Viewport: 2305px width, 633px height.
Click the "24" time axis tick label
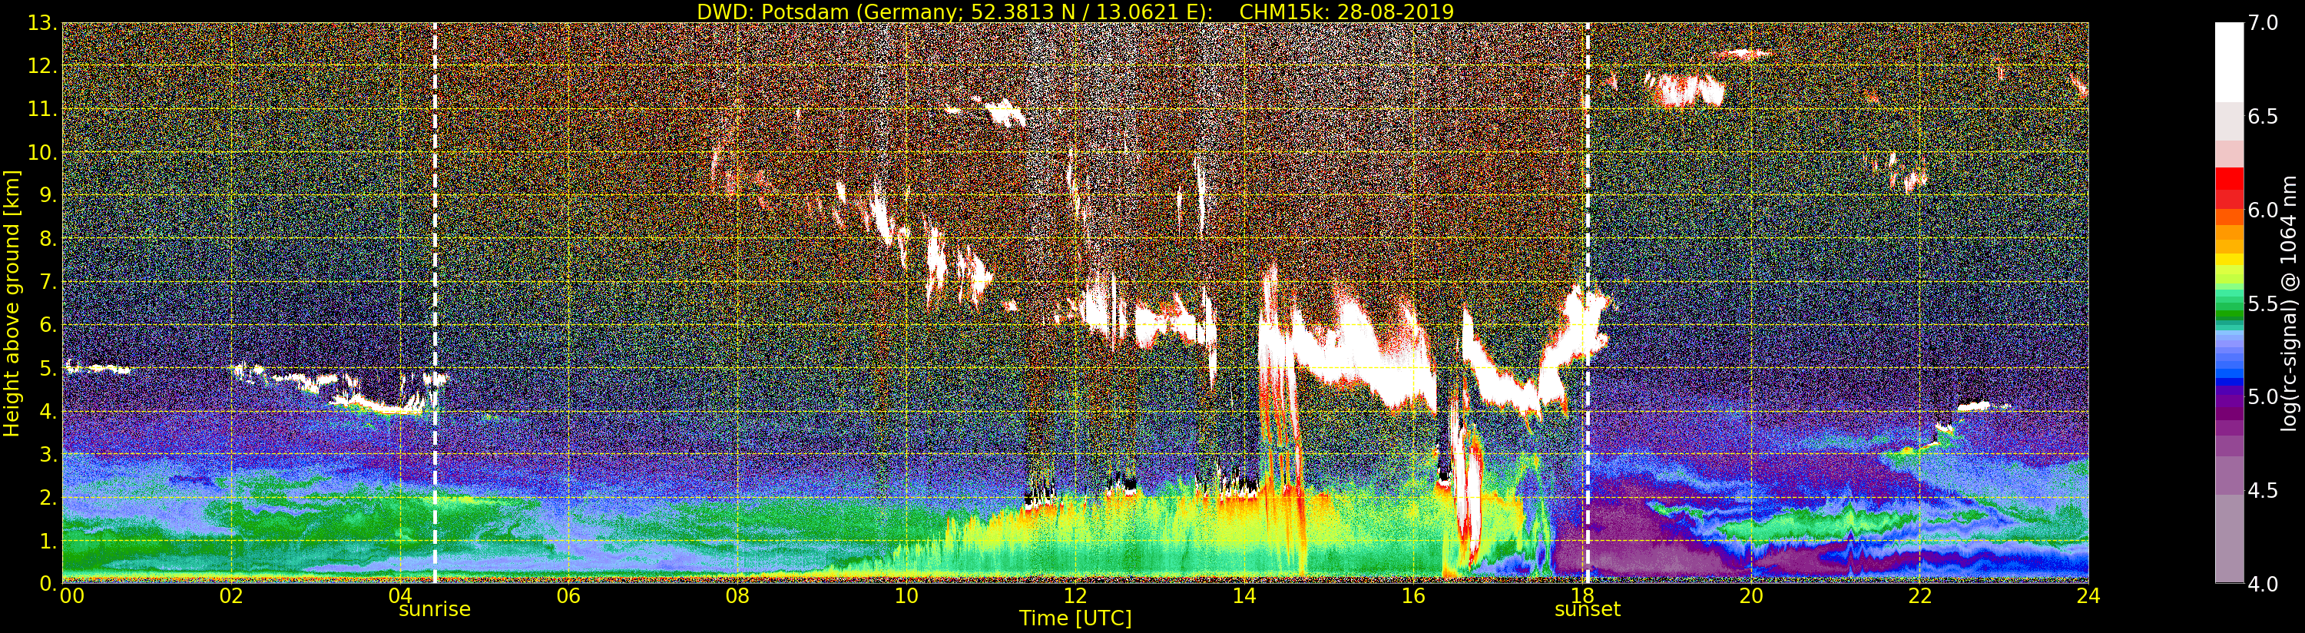[2088, 595]
